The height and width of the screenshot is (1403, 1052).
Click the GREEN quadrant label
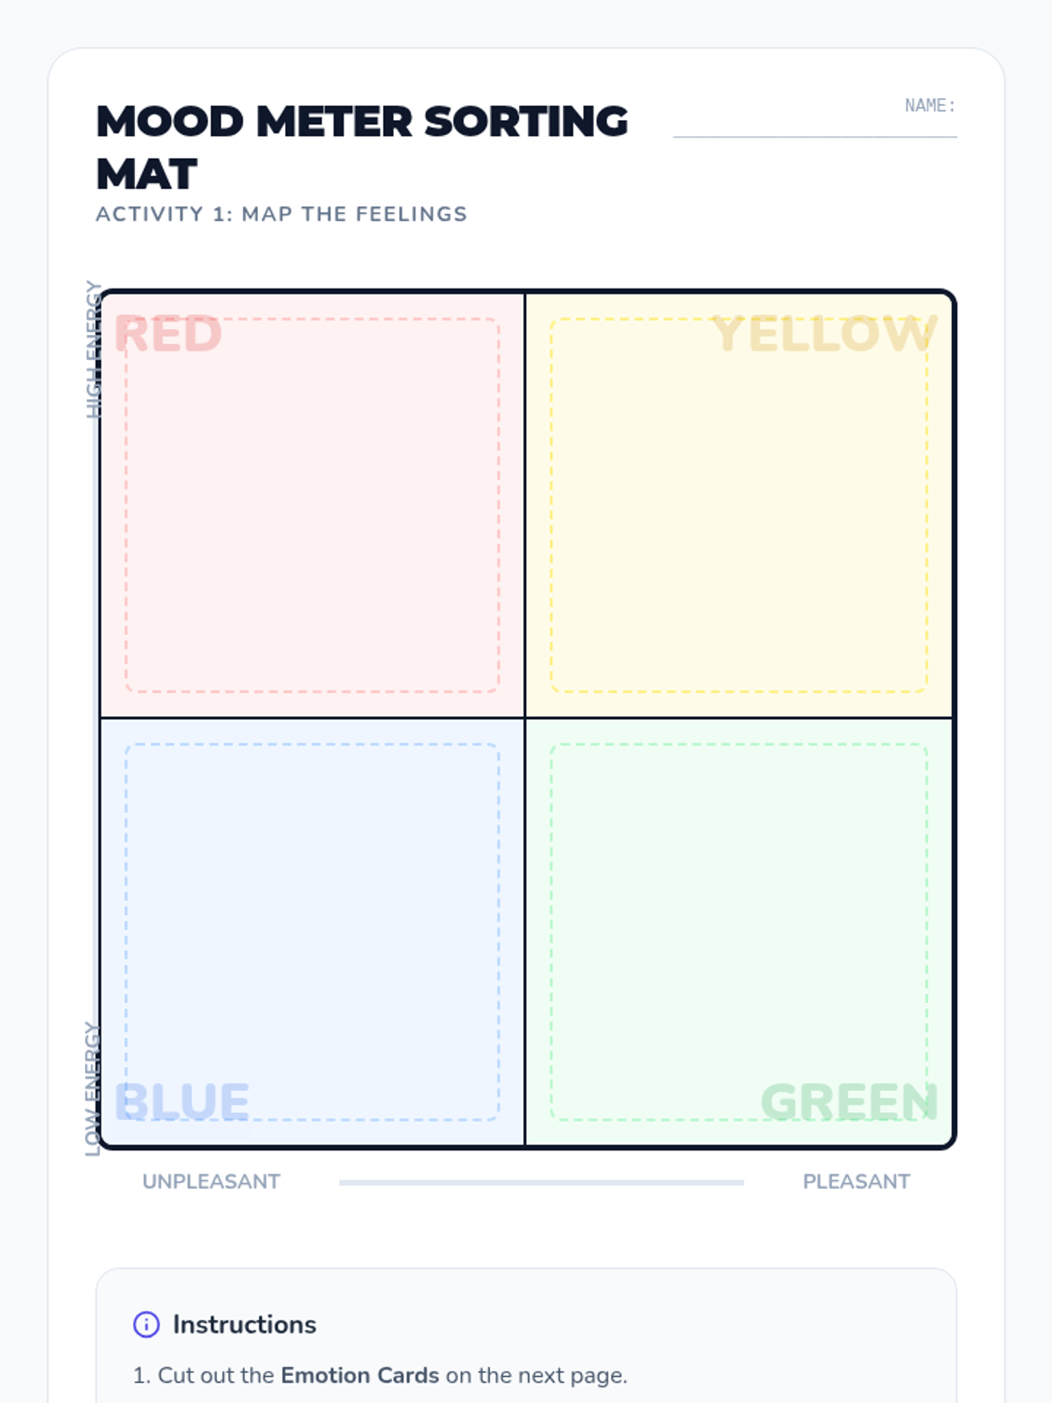[x=849, y=1102]
